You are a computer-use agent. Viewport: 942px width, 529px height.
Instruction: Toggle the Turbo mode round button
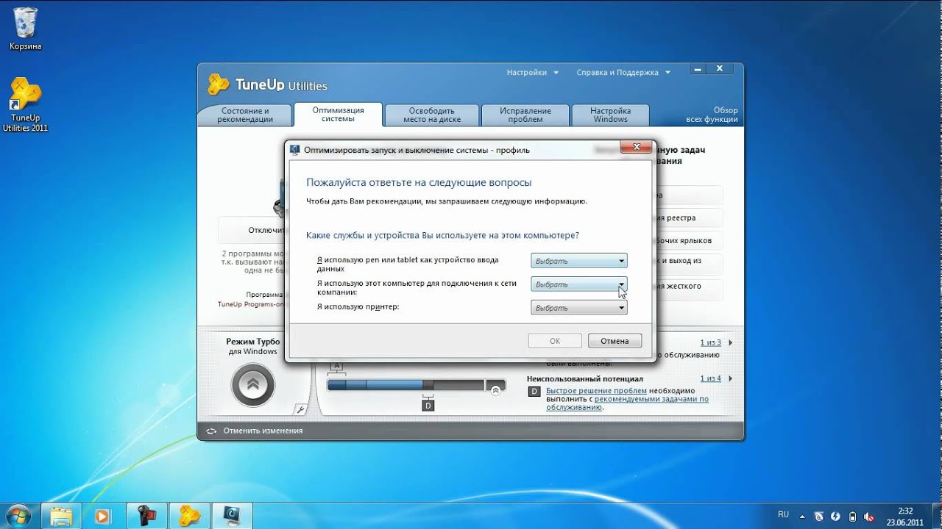tap(253, 384)
